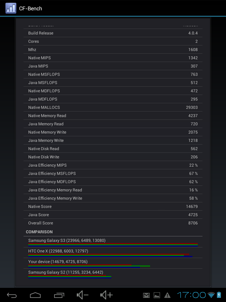Tap the Your device comparison label
Image resolution: width=226 pixels, height=302 pixels.
[58, 262]
